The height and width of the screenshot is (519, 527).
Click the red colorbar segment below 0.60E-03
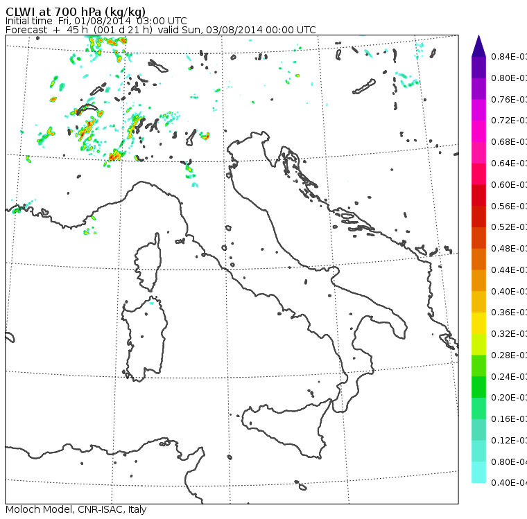[x=478, y=195]
